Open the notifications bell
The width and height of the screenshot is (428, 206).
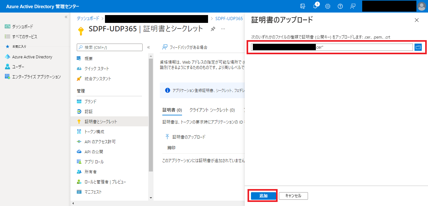[x=316, y=6]
